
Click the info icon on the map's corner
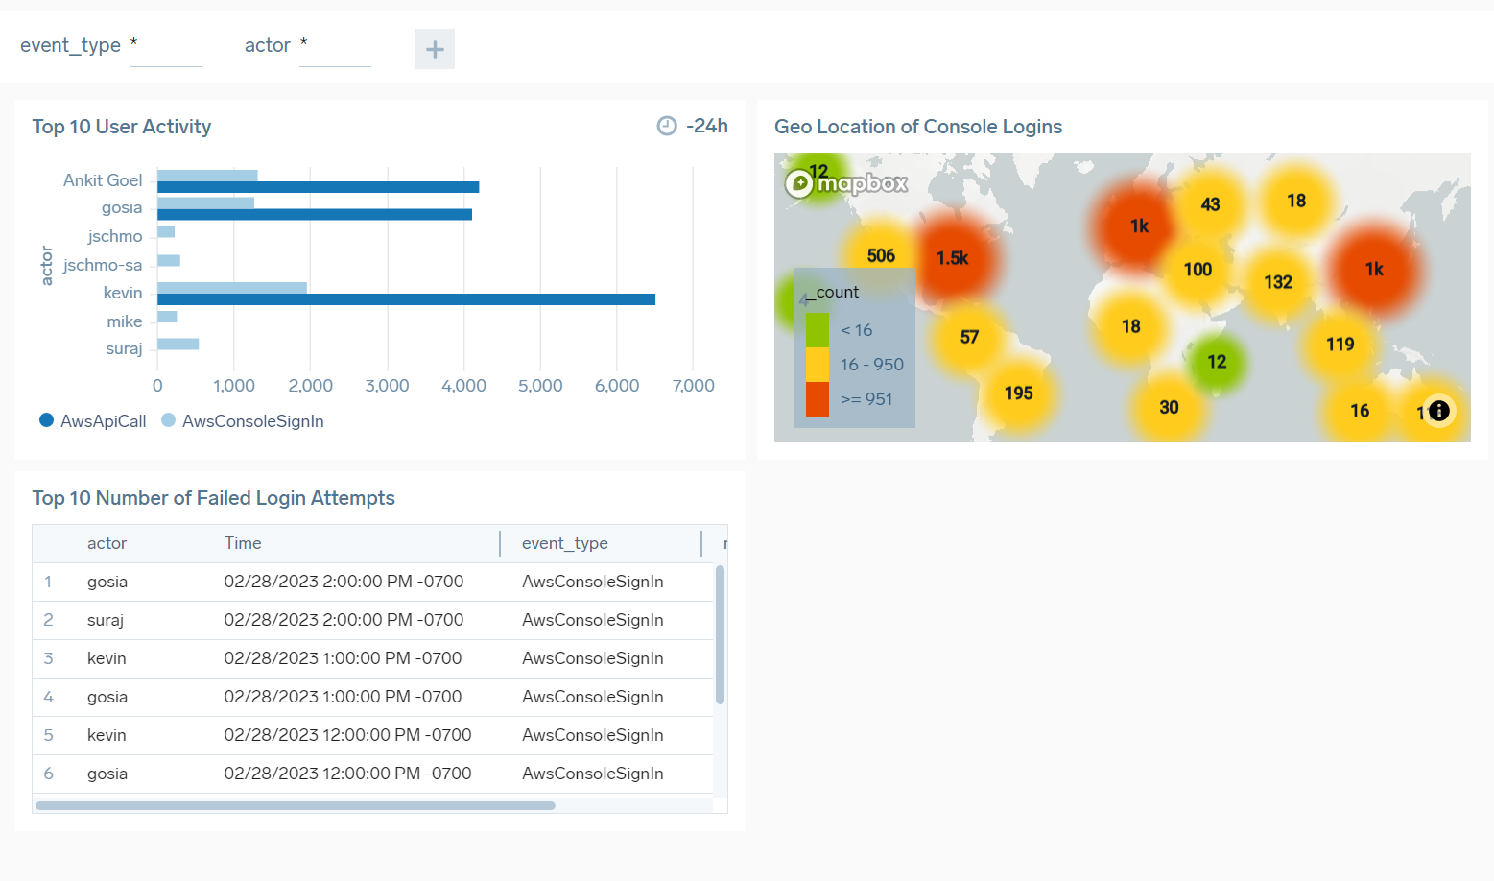tap(1438, 411)
